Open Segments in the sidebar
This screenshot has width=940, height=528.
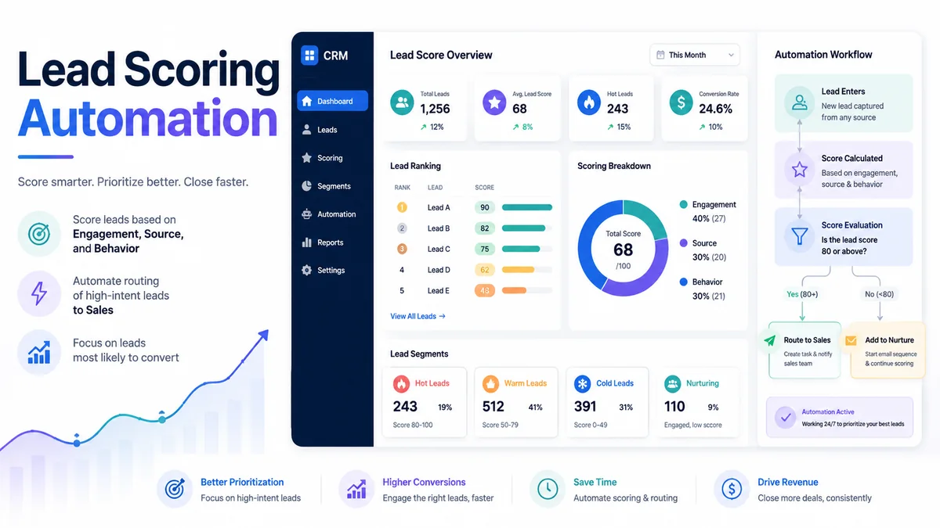tap(333, 186)
